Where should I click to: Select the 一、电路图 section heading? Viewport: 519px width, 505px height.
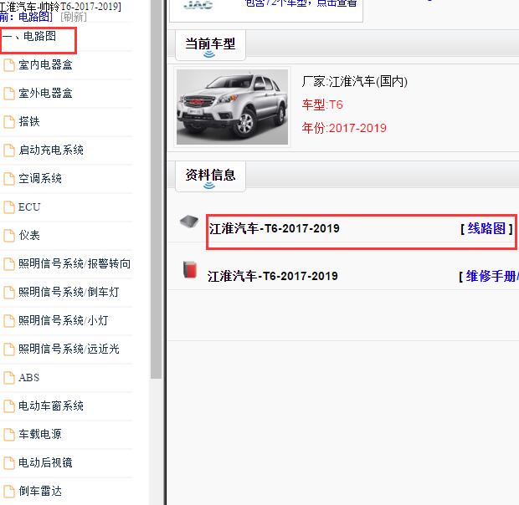click(x=30, y=36)
